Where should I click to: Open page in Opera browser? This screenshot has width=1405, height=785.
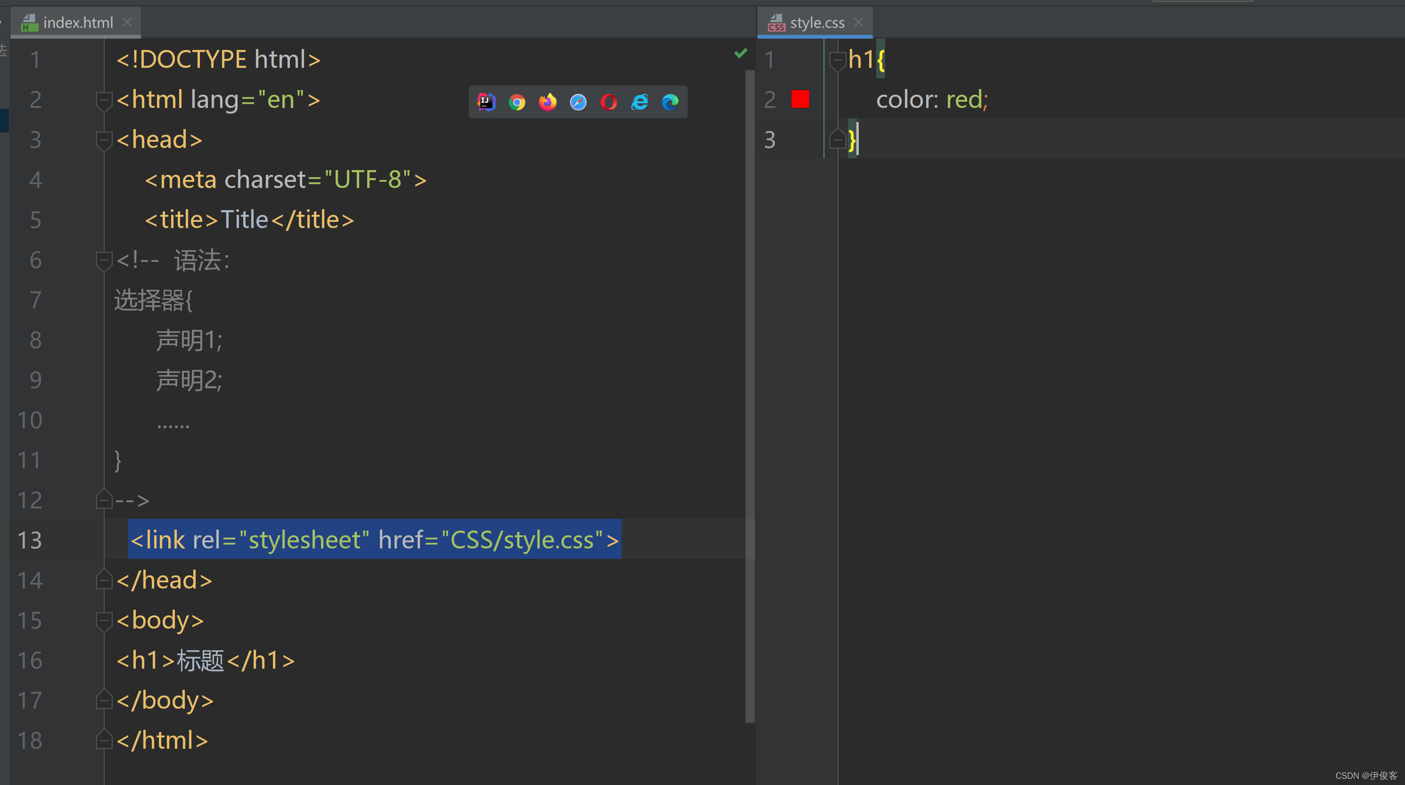[608, 102]
